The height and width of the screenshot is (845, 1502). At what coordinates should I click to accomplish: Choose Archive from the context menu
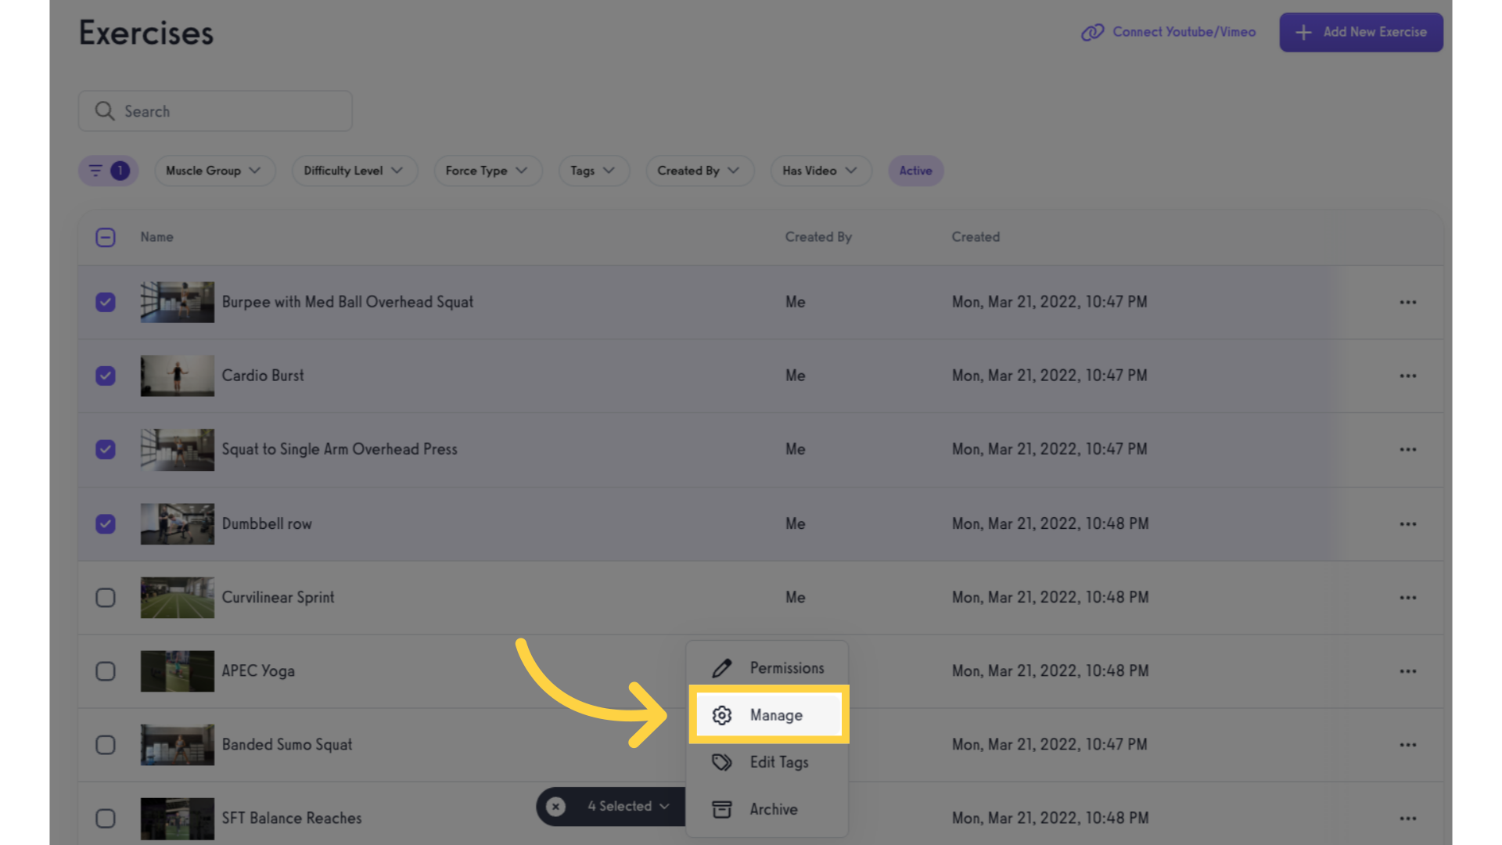773,810
